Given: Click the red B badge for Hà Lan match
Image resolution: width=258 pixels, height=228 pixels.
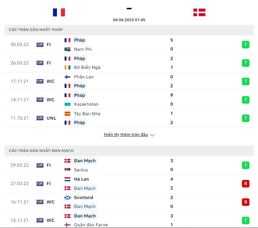Looking at the screenshot, I should (x=245, y=184).
